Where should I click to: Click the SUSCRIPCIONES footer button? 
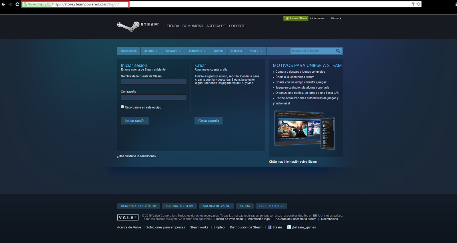(x=271, y=206)
